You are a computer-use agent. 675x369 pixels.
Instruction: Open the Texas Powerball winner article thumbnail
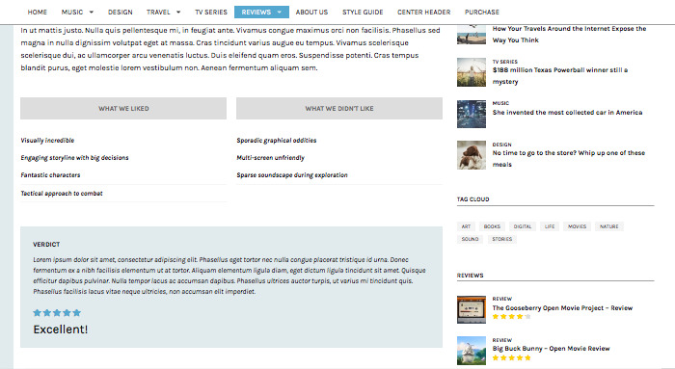[x=472, y=72]
